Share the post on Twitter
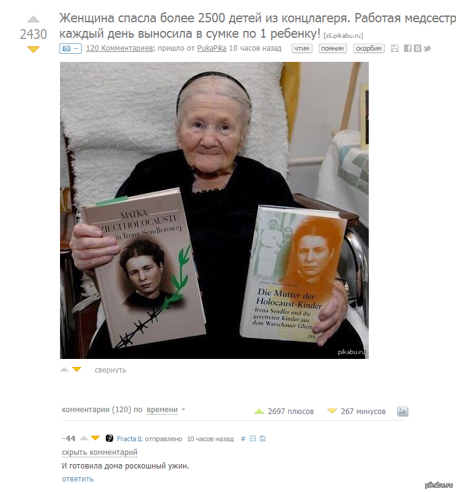This screenshot has width=456, height=492. tap(427, 48)
